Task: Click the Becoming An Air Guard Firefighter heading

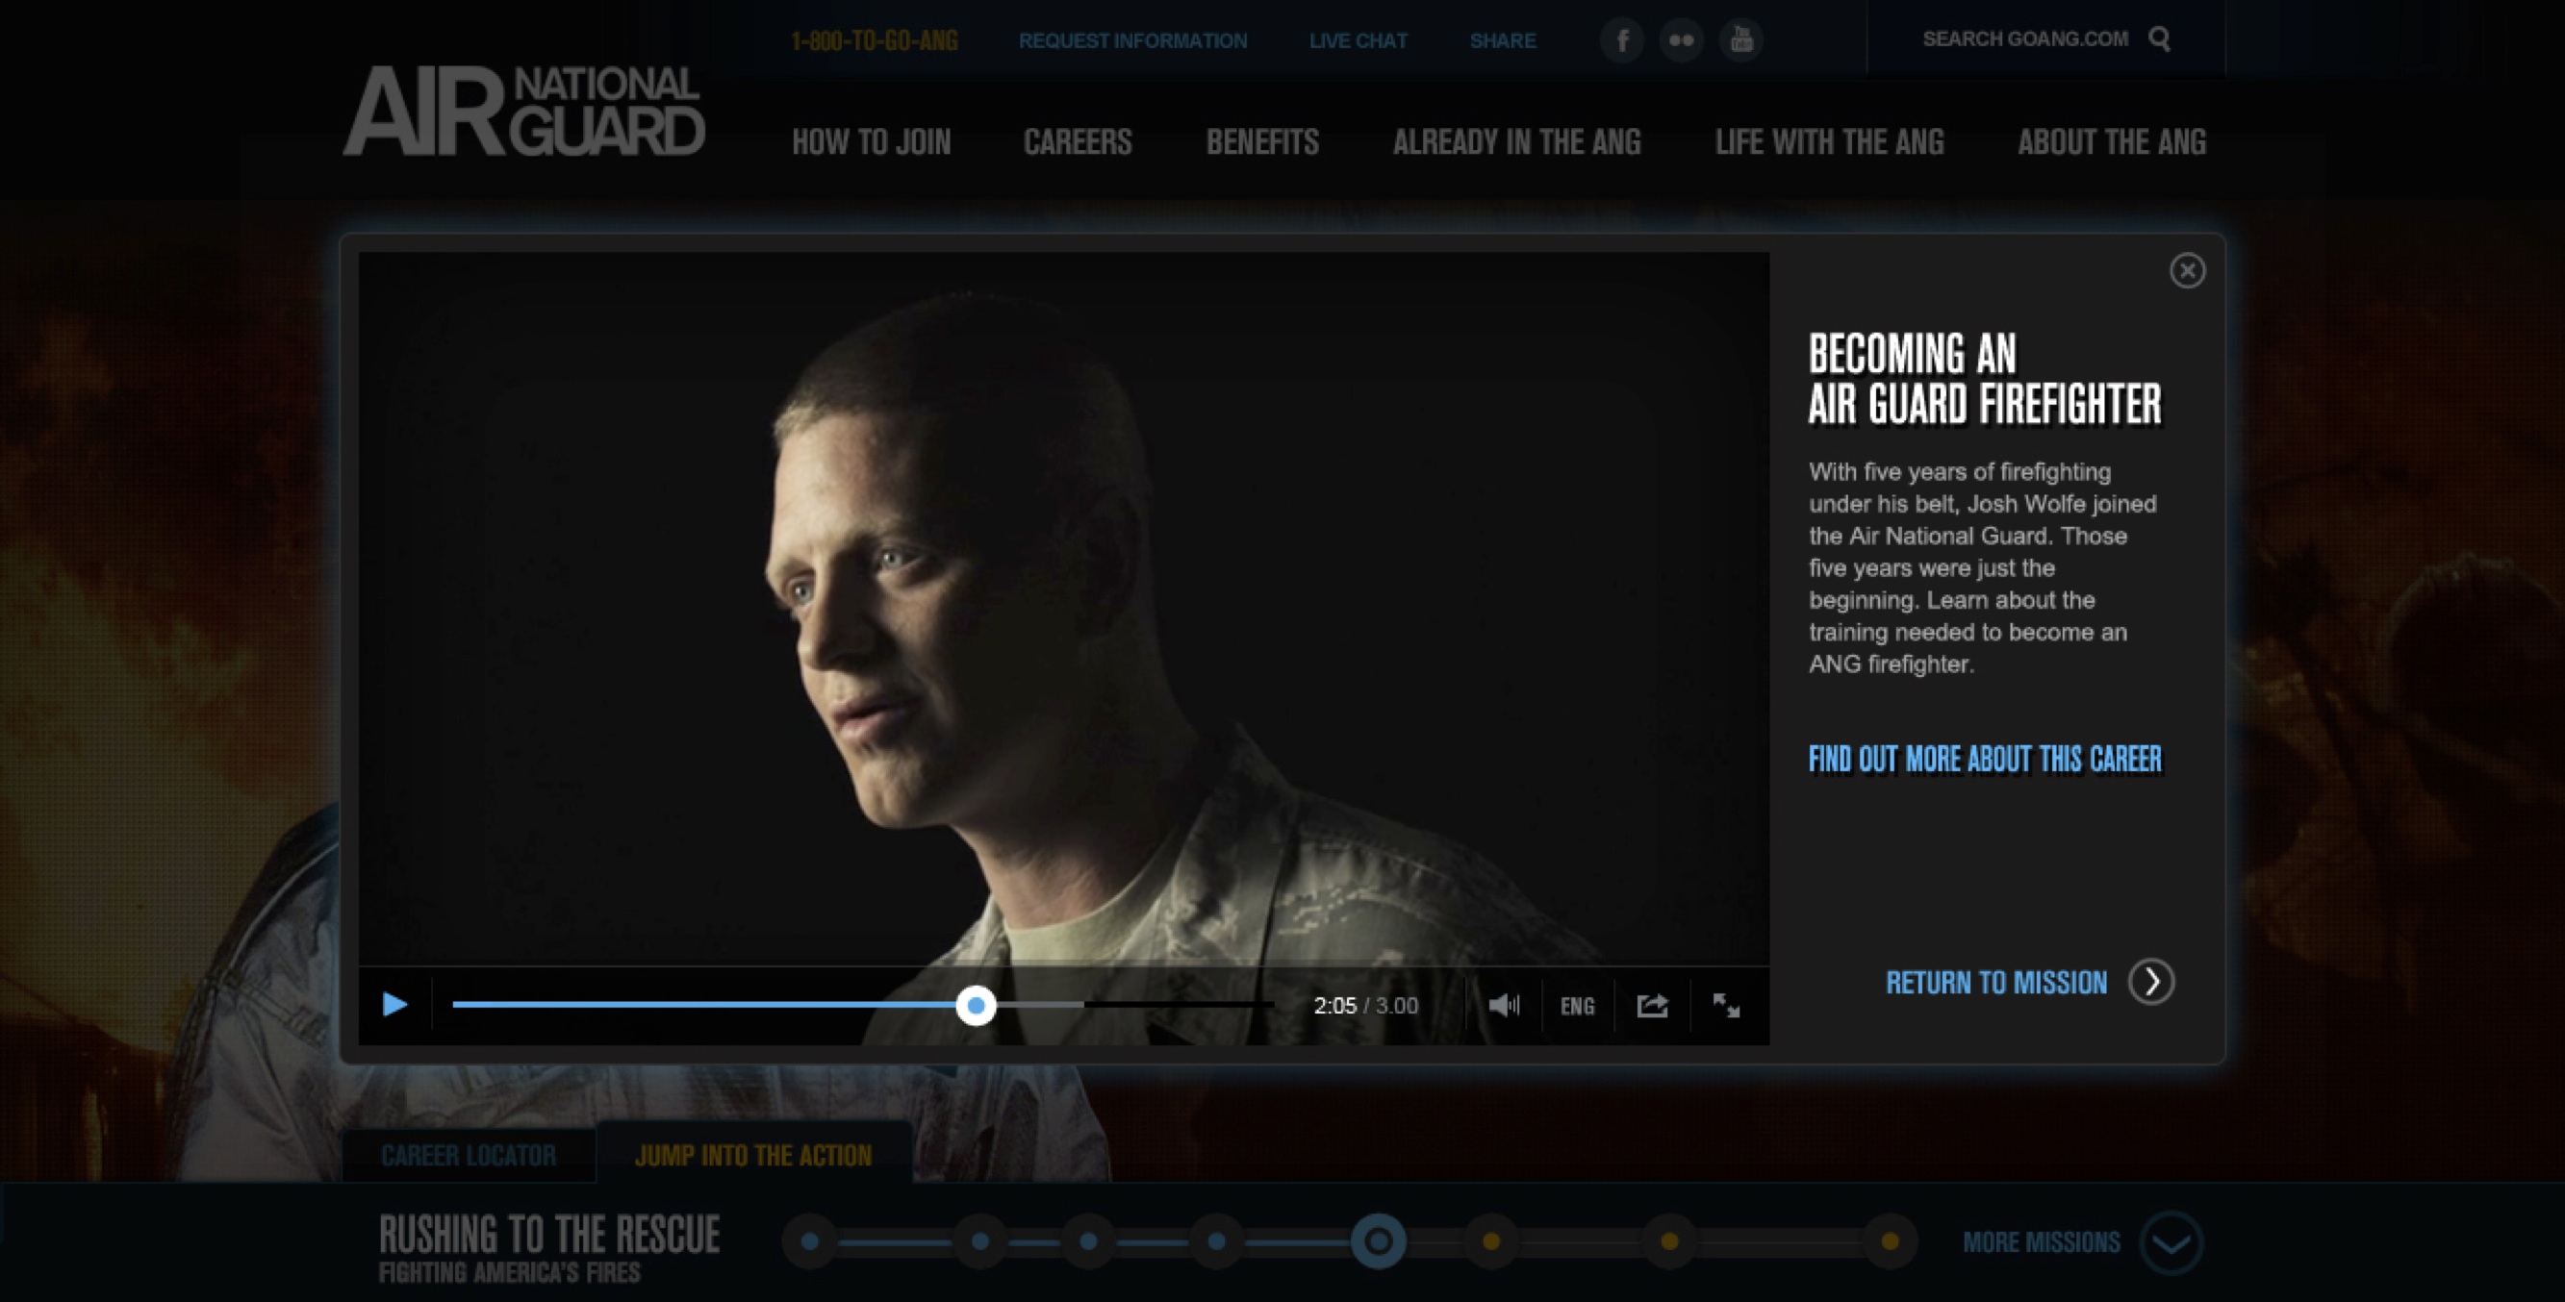Action: pos(1985,379)
